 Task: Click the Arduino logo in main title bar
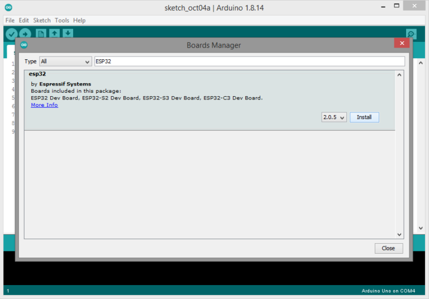(x=8, y=7)
